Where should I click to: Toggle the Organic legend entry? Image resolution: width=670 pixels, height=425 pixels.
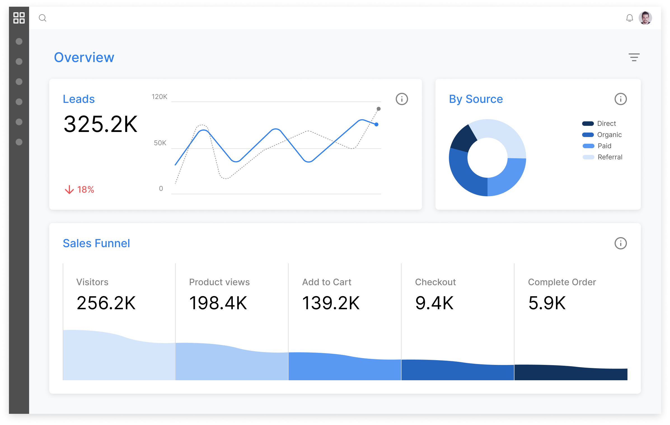pos(609,135)
